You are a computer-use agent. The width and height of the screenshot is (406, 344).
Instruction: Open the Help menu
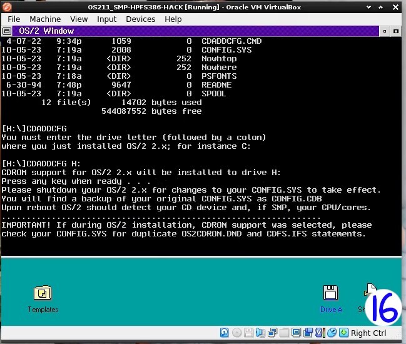(x=173, y=19)
